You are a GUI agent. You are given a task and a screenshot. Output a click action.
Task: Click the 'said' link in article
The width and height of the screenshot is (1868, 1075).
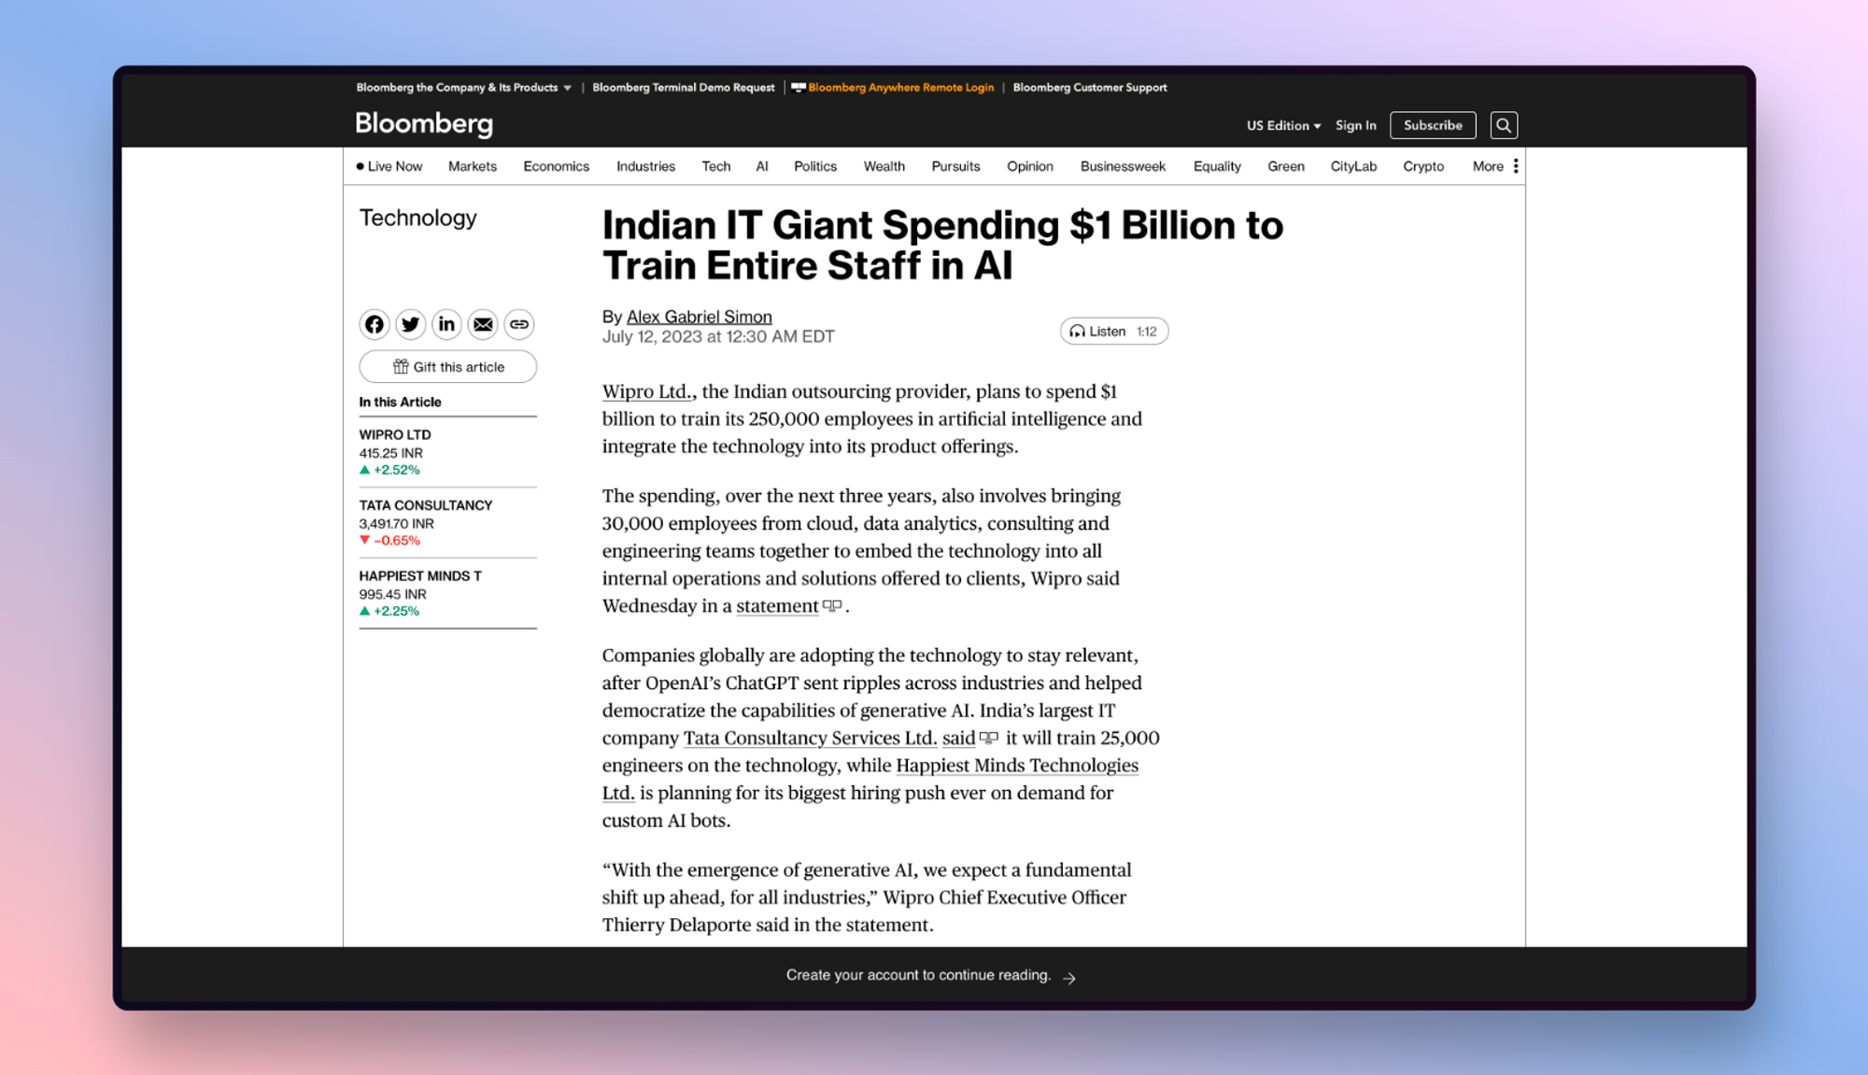coord(958,738)
